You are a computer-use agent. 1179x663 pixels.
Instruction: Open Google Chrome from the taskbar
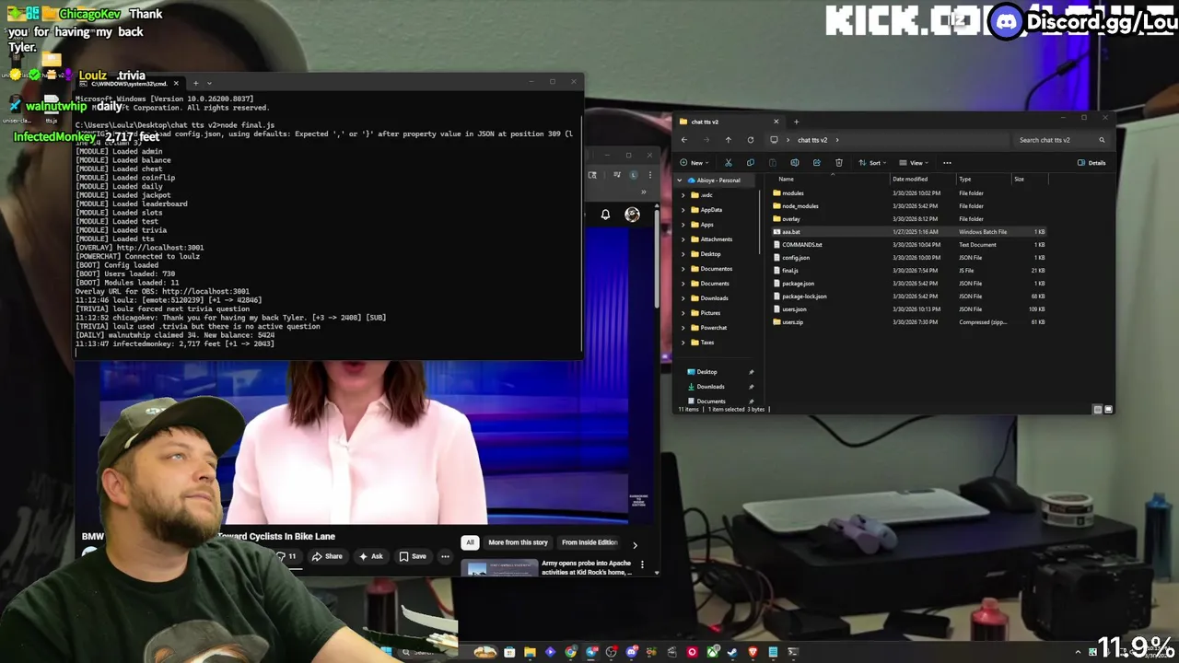tap(571, 652)
